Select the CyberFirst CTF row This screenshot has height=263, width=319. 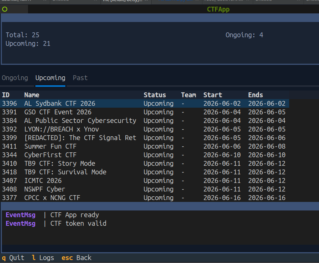(x=145, y=155)
